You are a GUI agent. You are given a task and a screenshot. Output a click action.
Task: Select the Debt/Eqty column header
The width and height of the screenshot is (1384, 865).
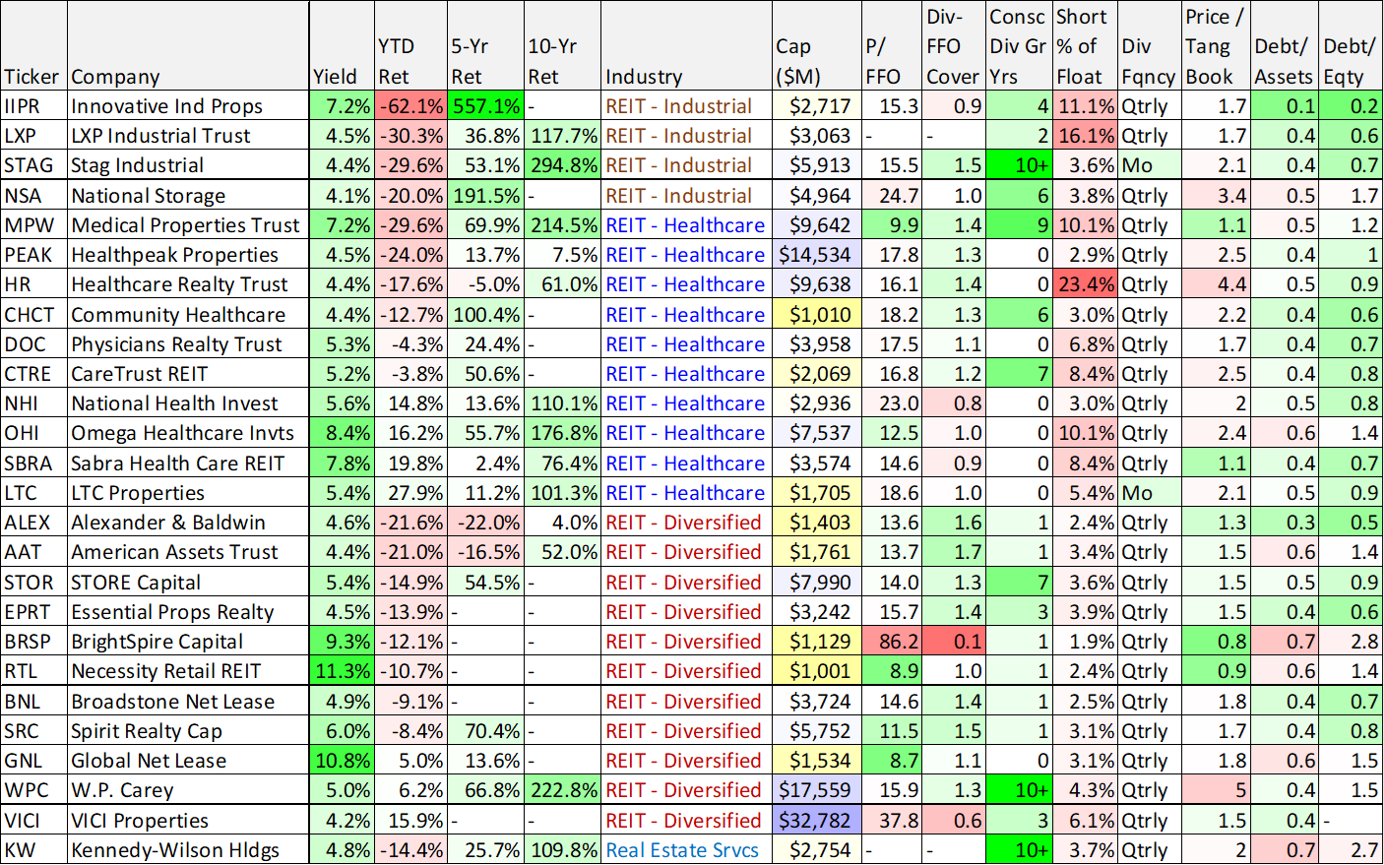(1351, 46)
